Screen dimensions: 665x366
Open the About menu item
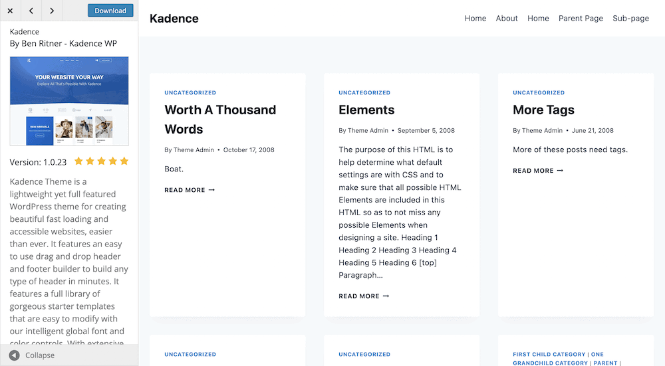[507, 18]
